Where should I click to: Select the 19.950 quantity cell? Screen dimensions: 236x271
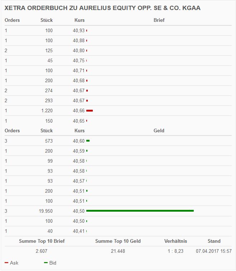45,211
